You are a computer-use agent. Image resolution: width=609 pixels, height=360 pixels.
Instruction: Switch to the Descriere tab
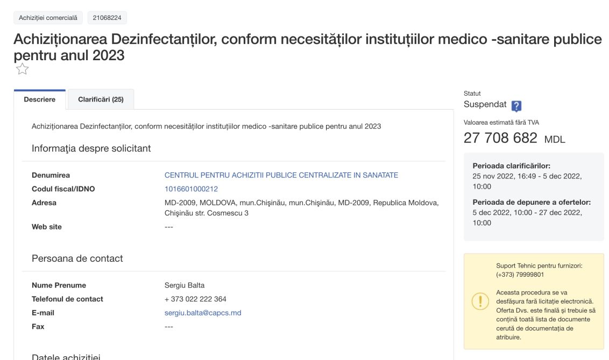tap(40, 99)
